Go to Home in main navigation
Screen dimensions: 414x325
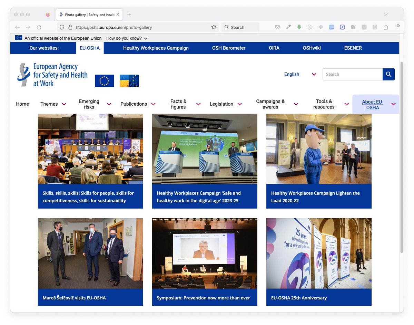(22, 104)
